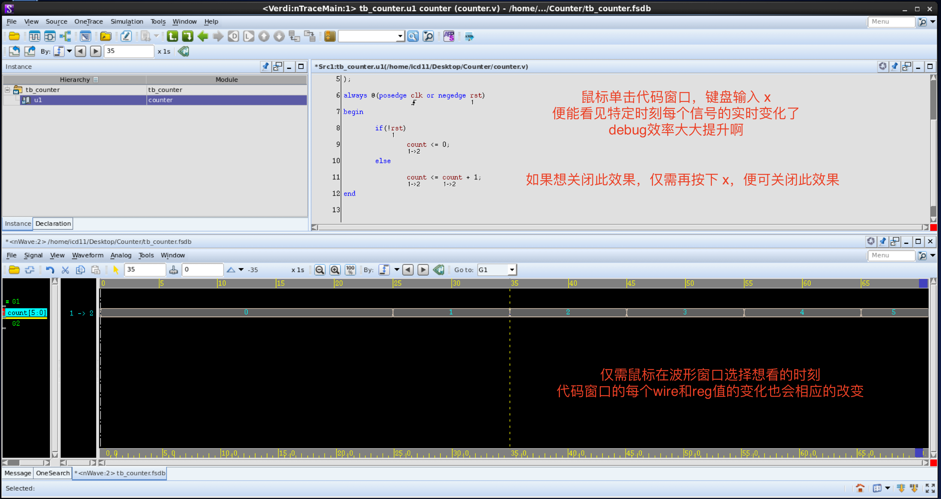
Task: Switch to the Declaration tab
Action: point(53,223)
